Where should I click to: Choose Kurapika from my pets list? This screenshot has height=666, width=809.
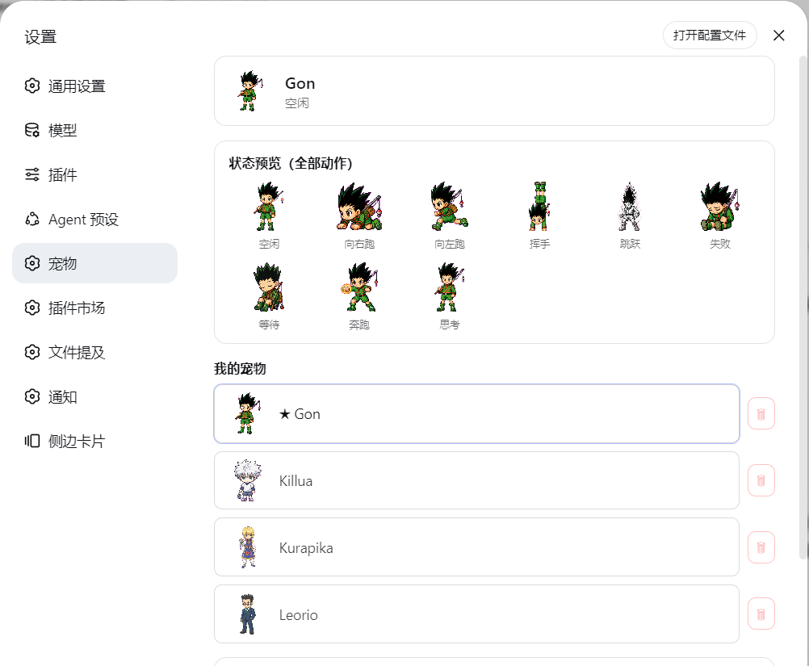pyautogui.click(x=476, y=547)
